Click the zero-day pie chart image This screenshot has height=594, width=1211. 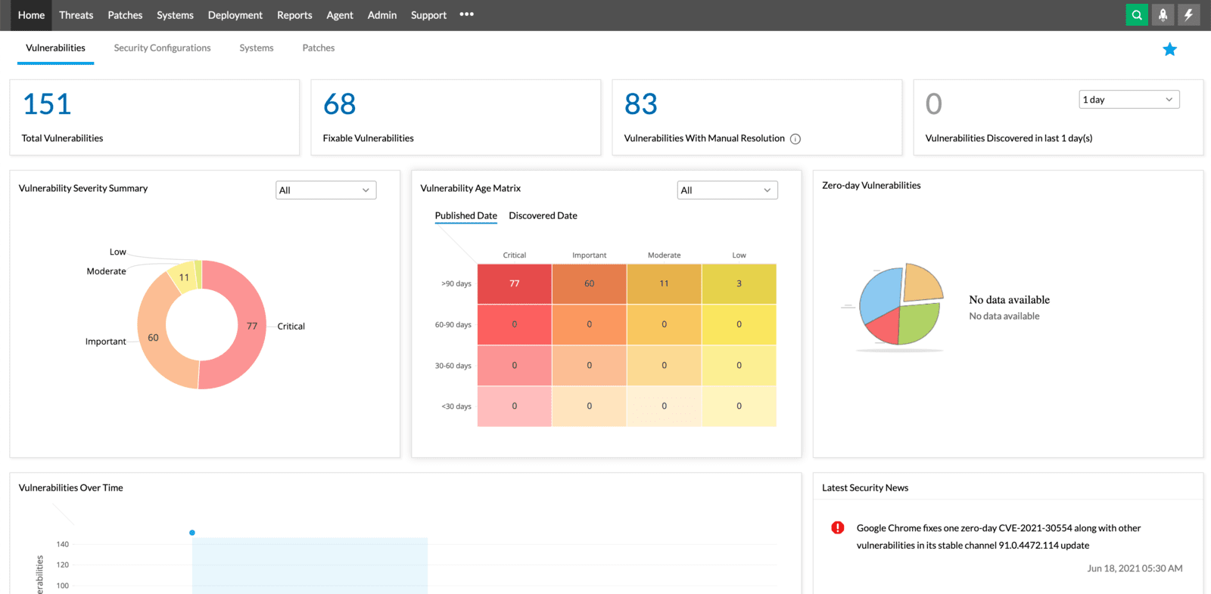[x=901, y=306]
